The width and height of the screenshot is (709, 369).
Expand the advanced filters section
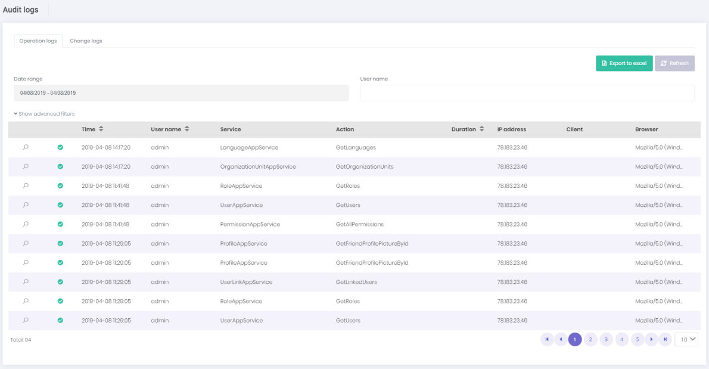[44, 113]
